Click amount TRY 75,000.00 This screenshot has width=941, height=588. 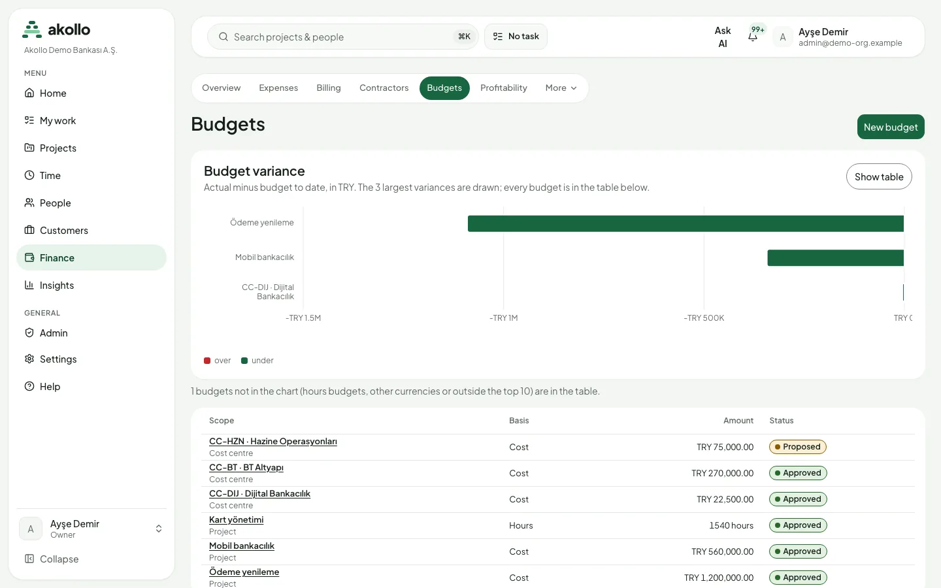(725, 448)
